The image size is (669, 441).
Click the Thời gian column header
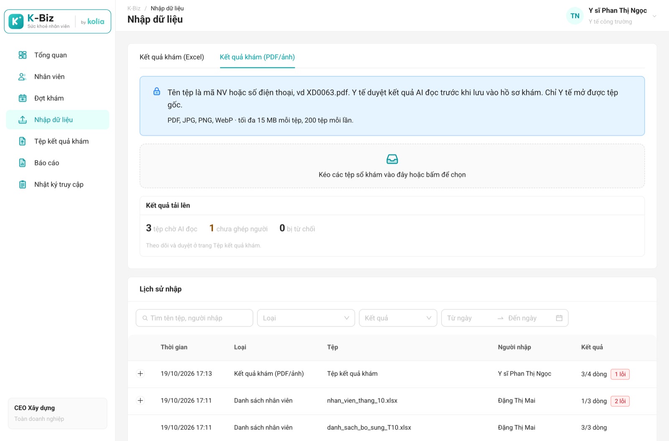174,347
